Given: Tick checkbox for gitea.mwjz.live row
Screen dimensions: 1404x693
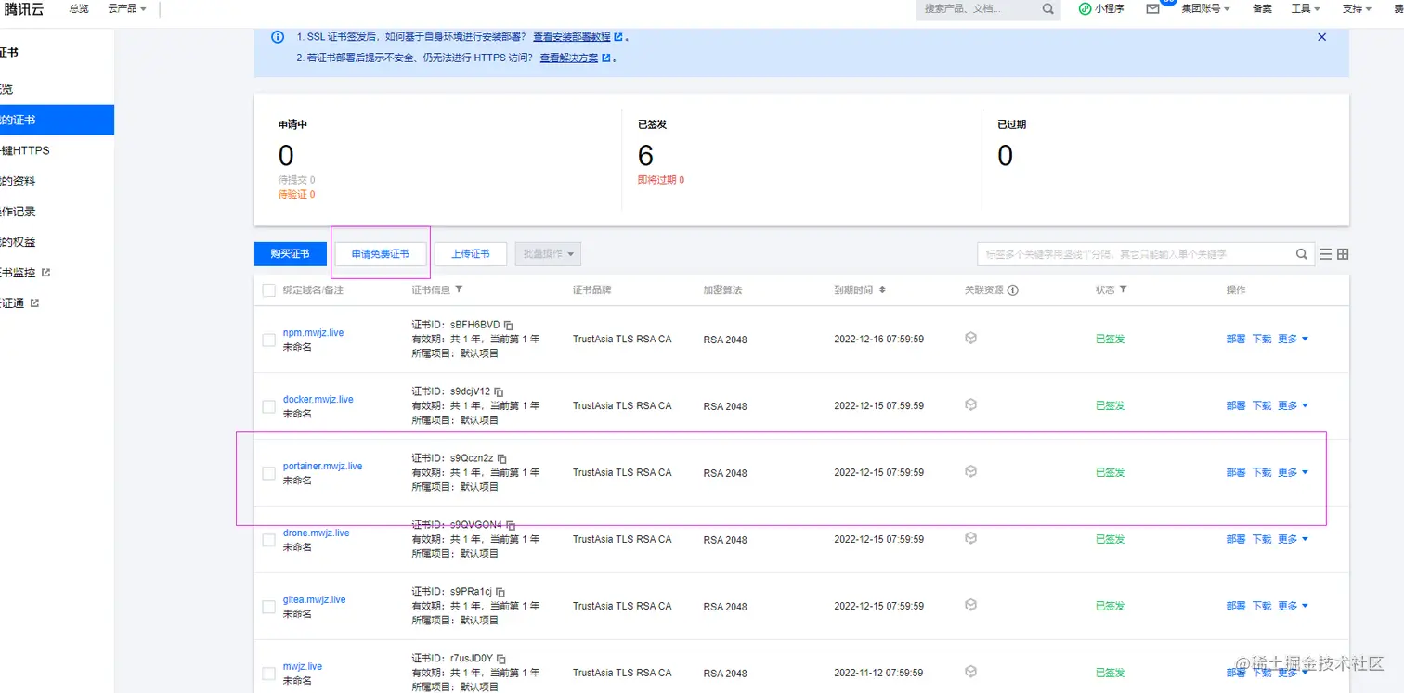Looking at the screenshot, I should [x=268, y=607].
